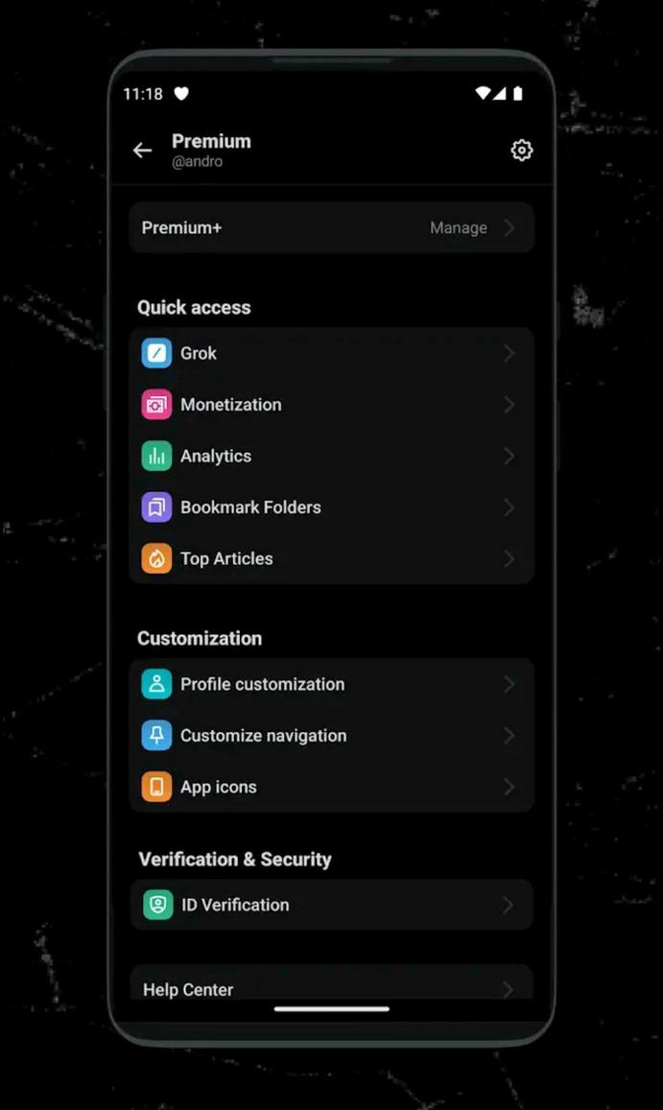Open Grok from Quick access
The width and height of the screenshot is (663, 1110).
[199, 353]
